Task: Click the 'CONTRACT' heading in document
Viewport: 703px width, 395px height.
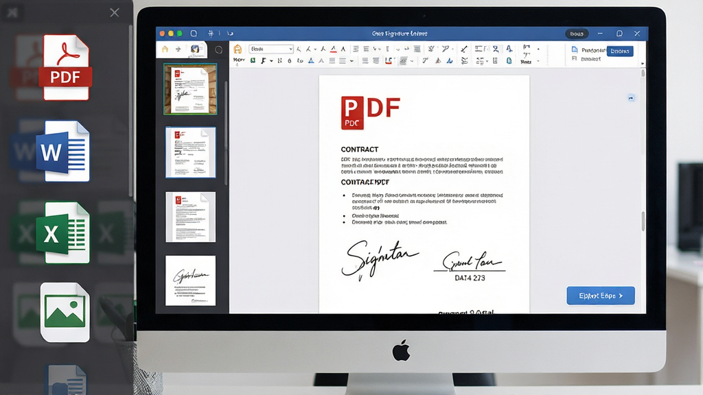Action: [360, 149]
